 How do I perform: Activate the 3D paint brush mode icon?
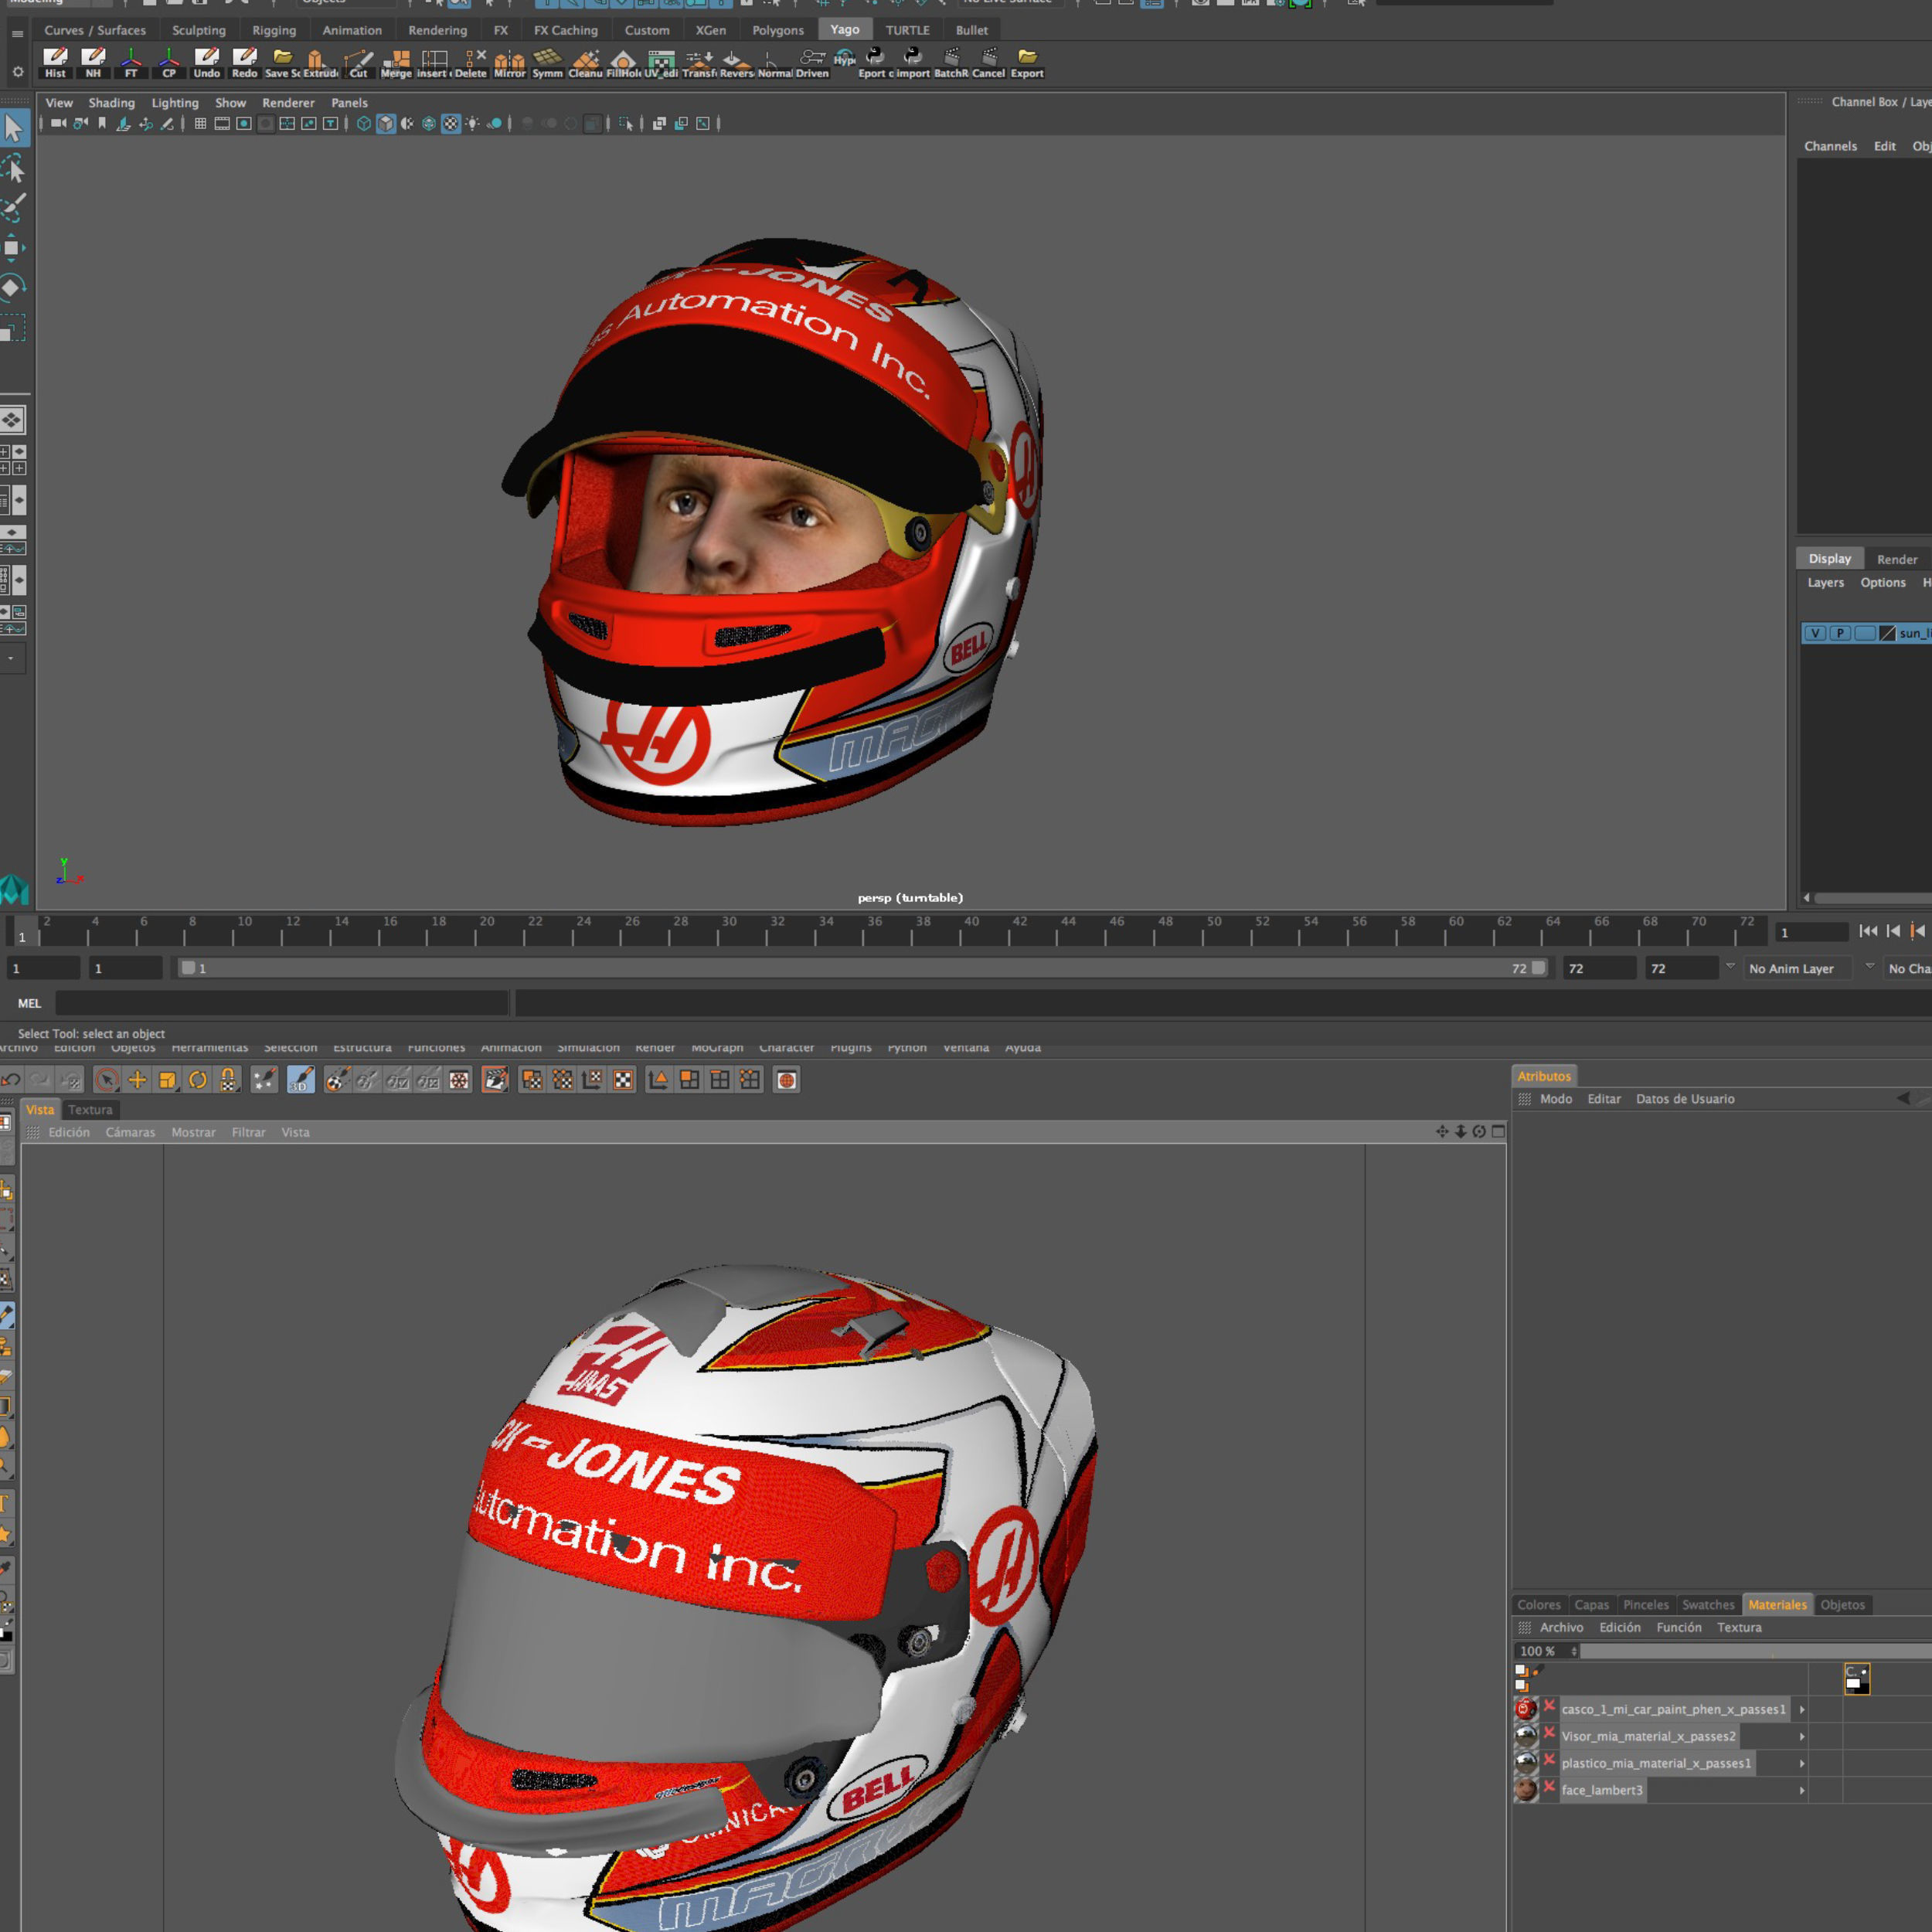coord(301,1080)
